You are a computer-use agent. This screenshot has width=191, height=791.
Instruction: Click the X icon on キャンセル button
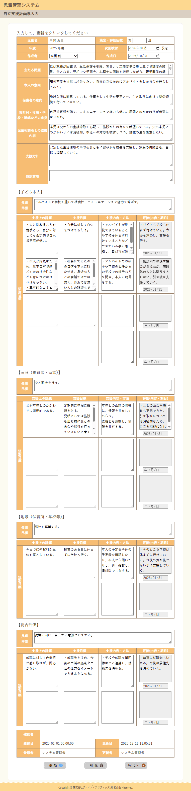143,765
